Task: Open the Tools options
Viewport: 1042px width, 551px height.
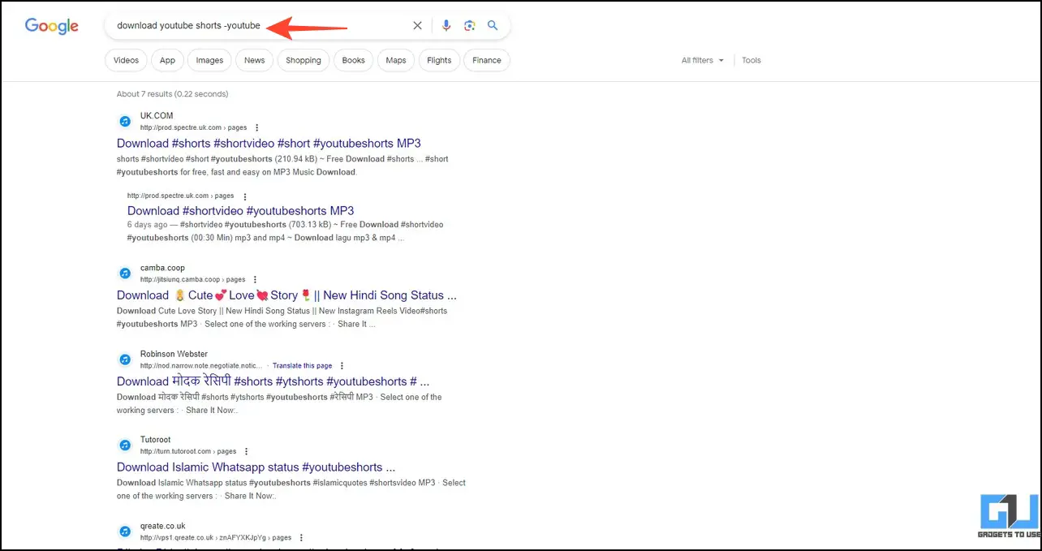Action: [751, 60]
